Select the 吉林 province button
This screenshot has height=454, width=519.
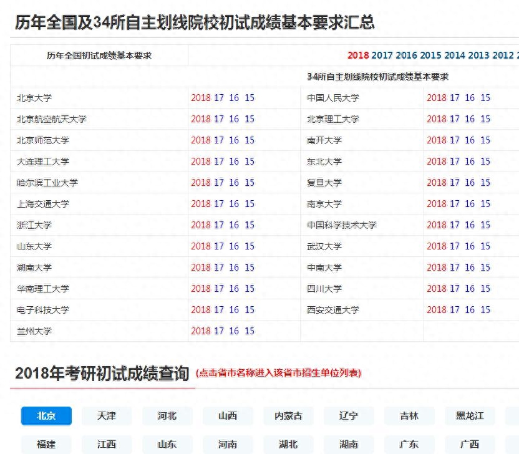tap(409, 415)
